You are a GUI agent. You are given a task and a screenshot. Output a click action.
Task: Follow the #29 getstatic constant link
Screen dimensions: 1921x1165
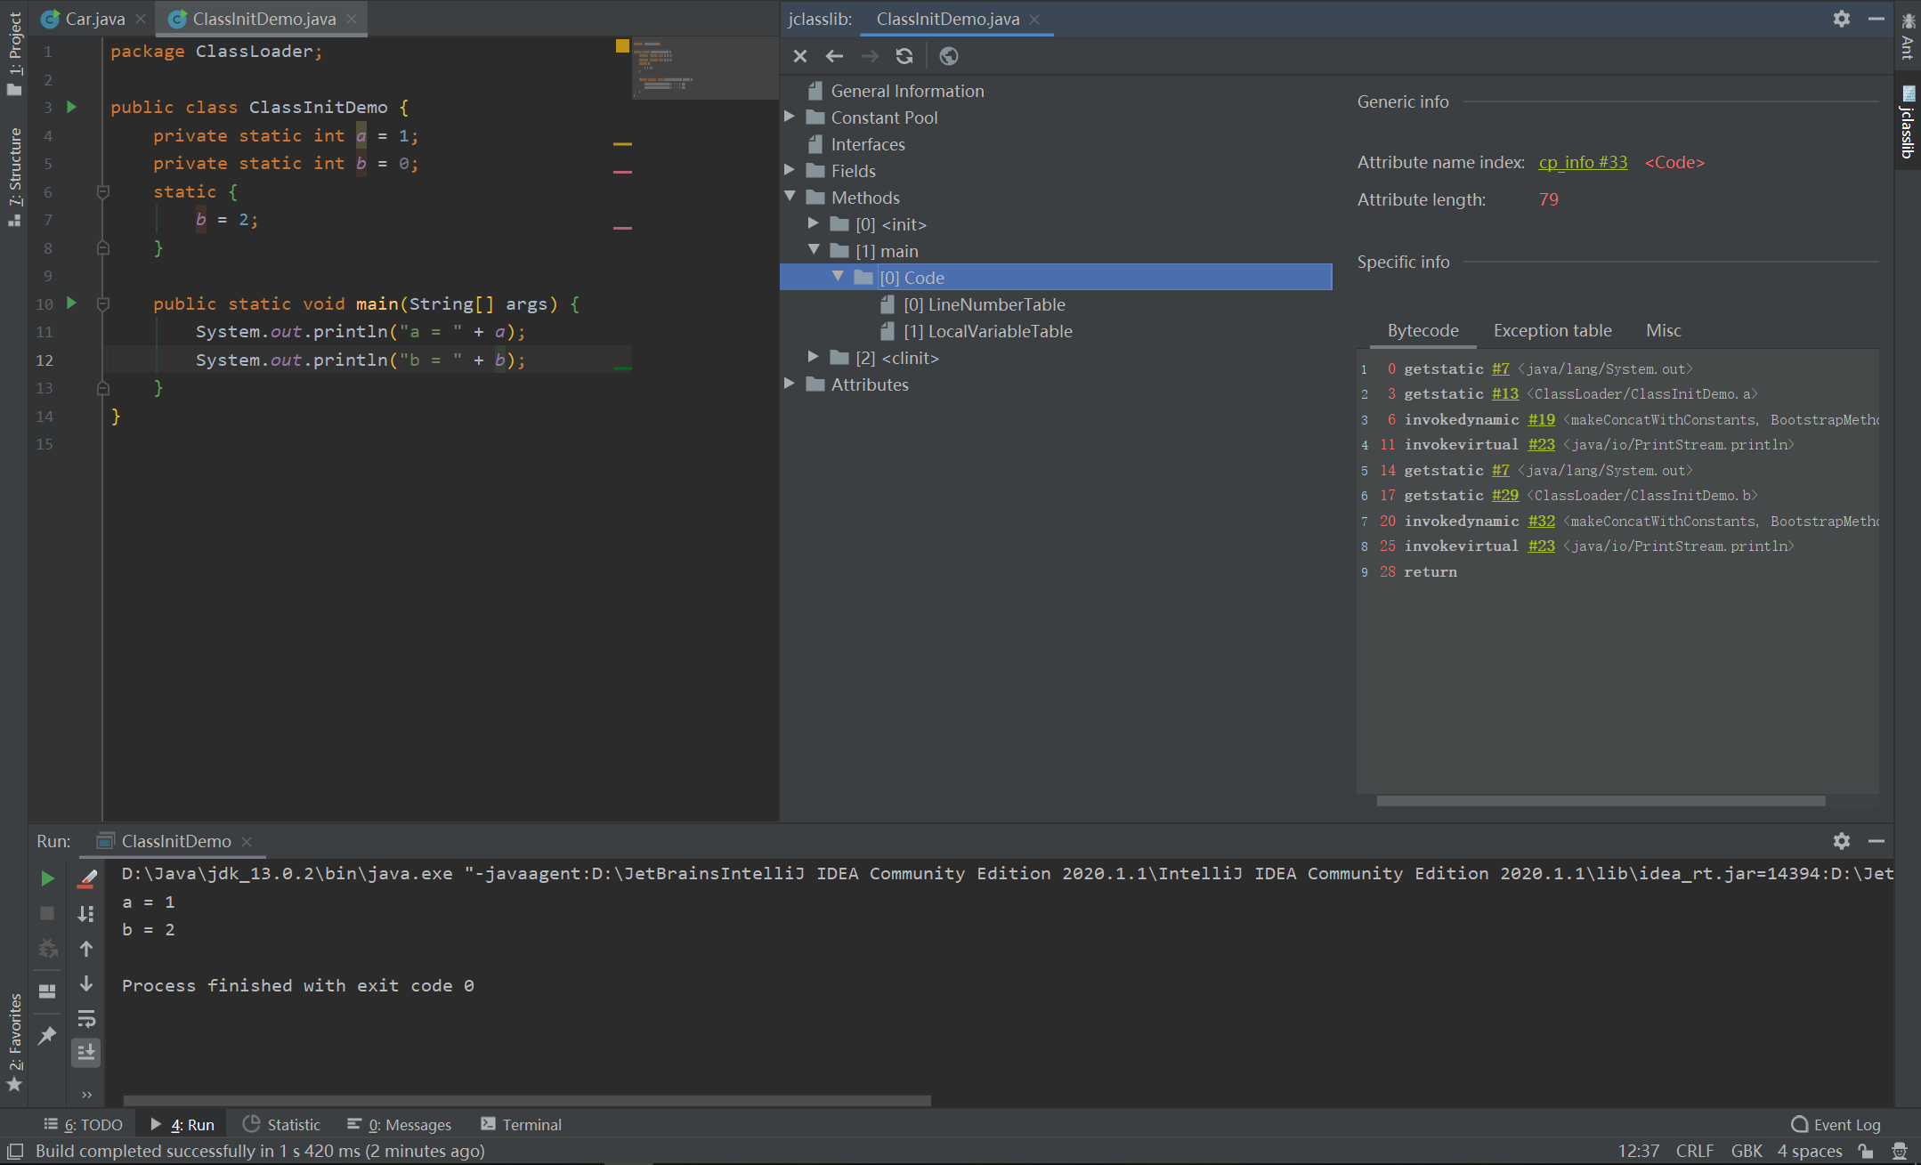[x=1505, y=495]
